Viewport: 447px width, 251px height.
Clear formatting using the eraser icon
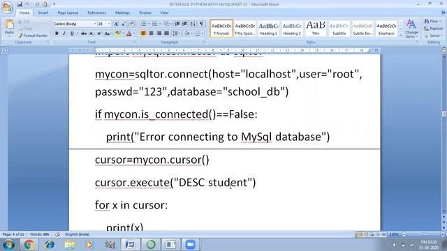[132, 24]
